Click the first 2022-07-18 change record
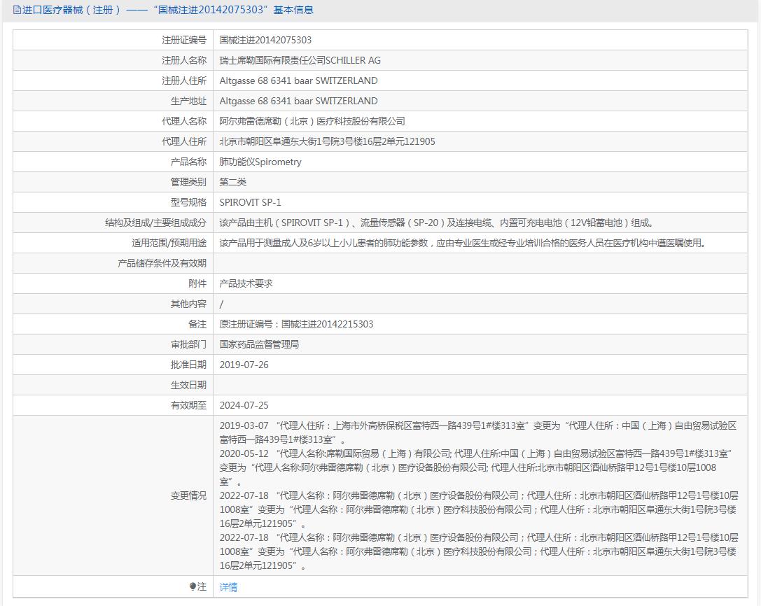This screenshot has height=606, width=761. pyautogui.click(x=479, y=509)
